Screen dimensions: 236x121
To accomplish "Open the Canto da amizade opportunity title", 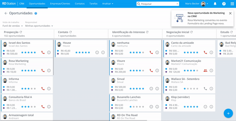I will pos(182,43).
